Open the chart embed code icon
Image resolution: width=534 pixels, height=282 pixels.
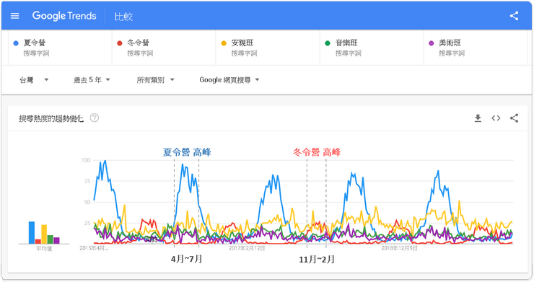(x=496, y=118)
